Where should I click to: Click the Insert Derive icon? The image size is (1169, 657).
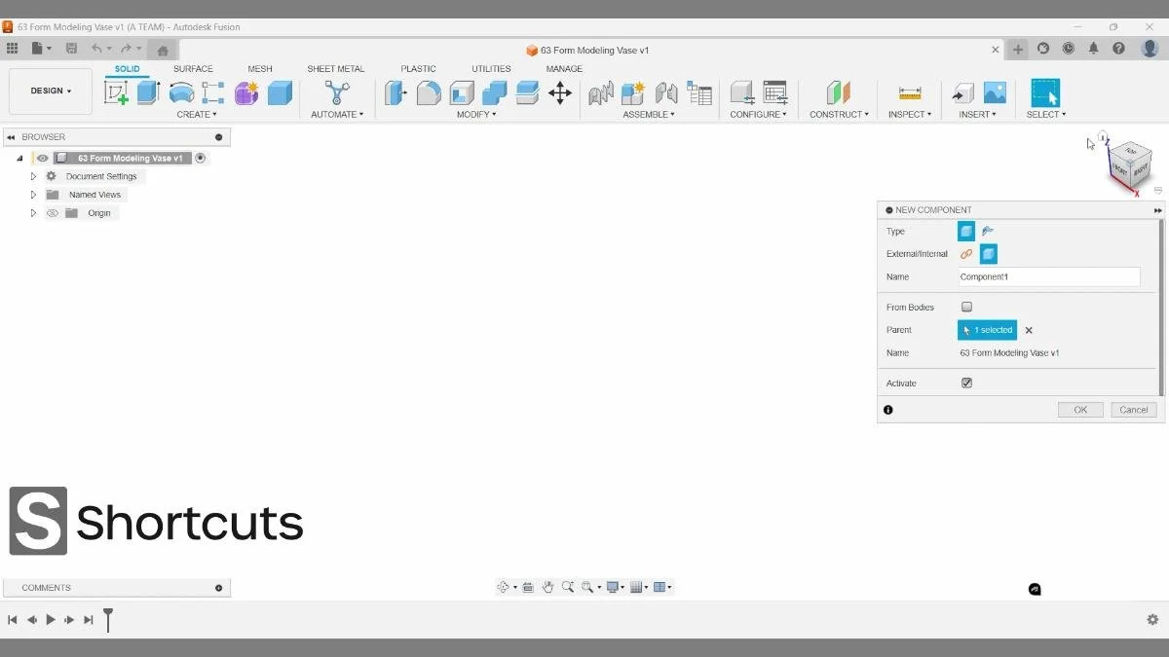[962, 92]
